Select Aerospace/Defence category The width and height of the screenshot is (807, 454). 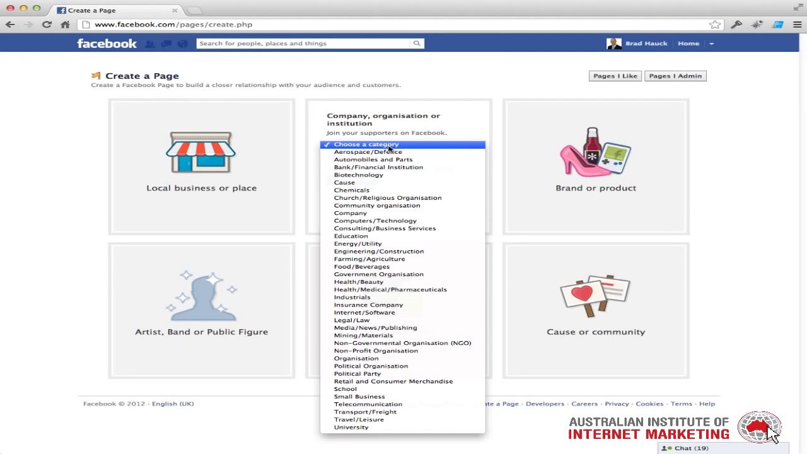pyautogui.click(x=402, y=152)
